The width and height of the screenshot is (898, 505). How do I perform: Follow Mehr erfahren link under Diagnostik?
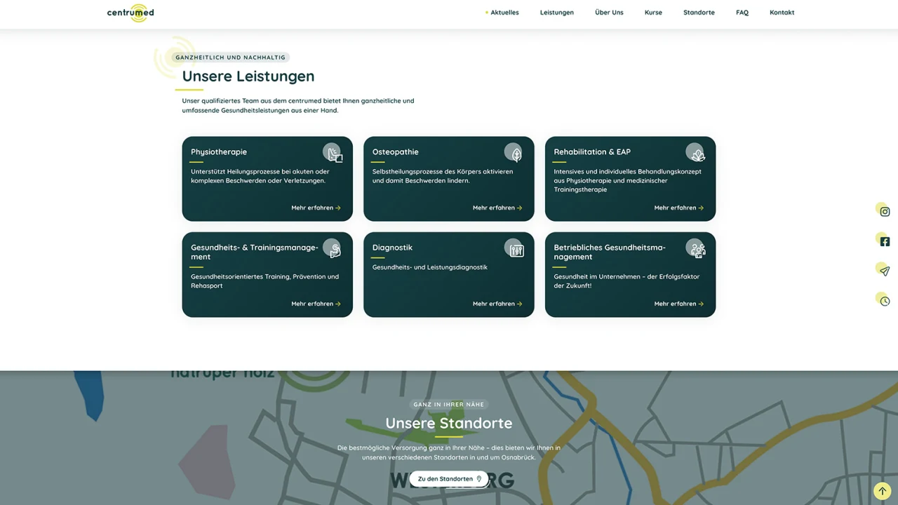[x=497, y=304]
